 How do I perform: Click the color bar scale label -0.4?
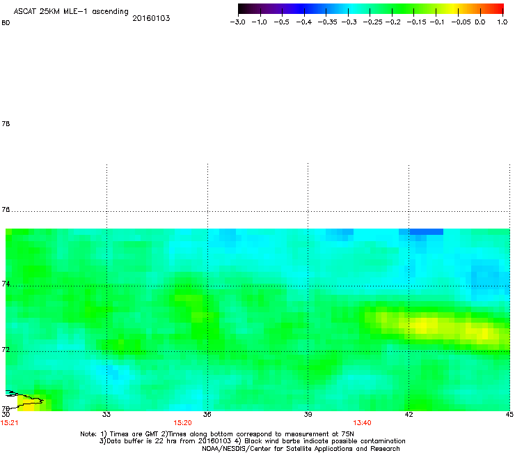[304, 22]
